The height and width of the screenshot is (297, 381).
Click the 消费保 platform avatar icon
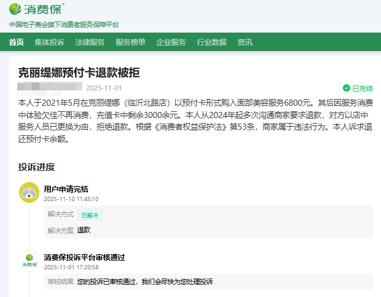(29, 261)
